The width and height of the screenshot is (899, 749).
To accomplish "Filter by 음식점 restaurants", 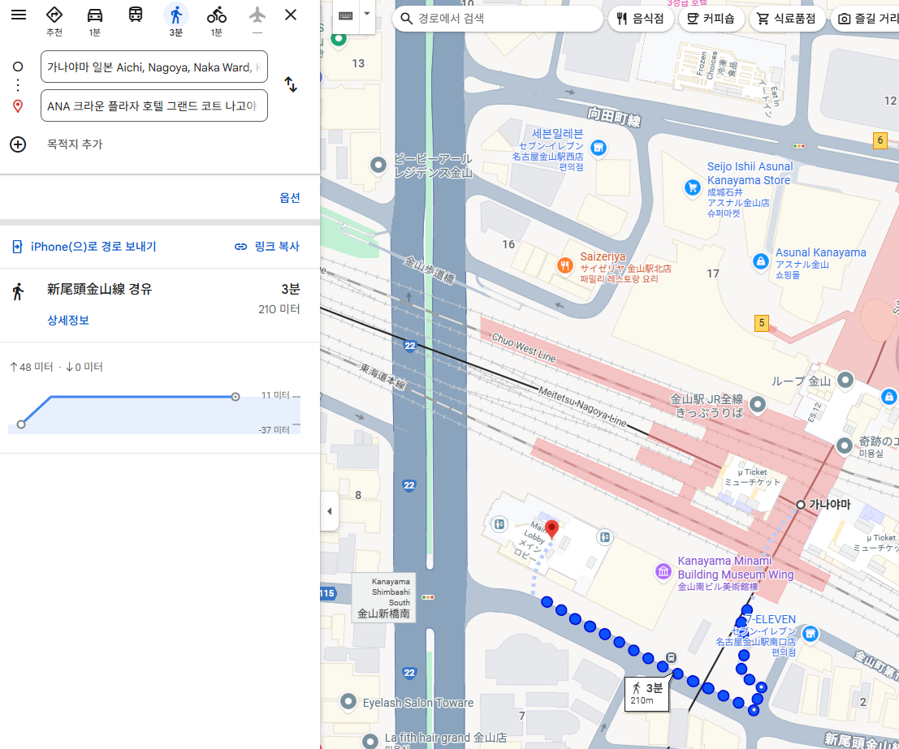I will [641, 19].
